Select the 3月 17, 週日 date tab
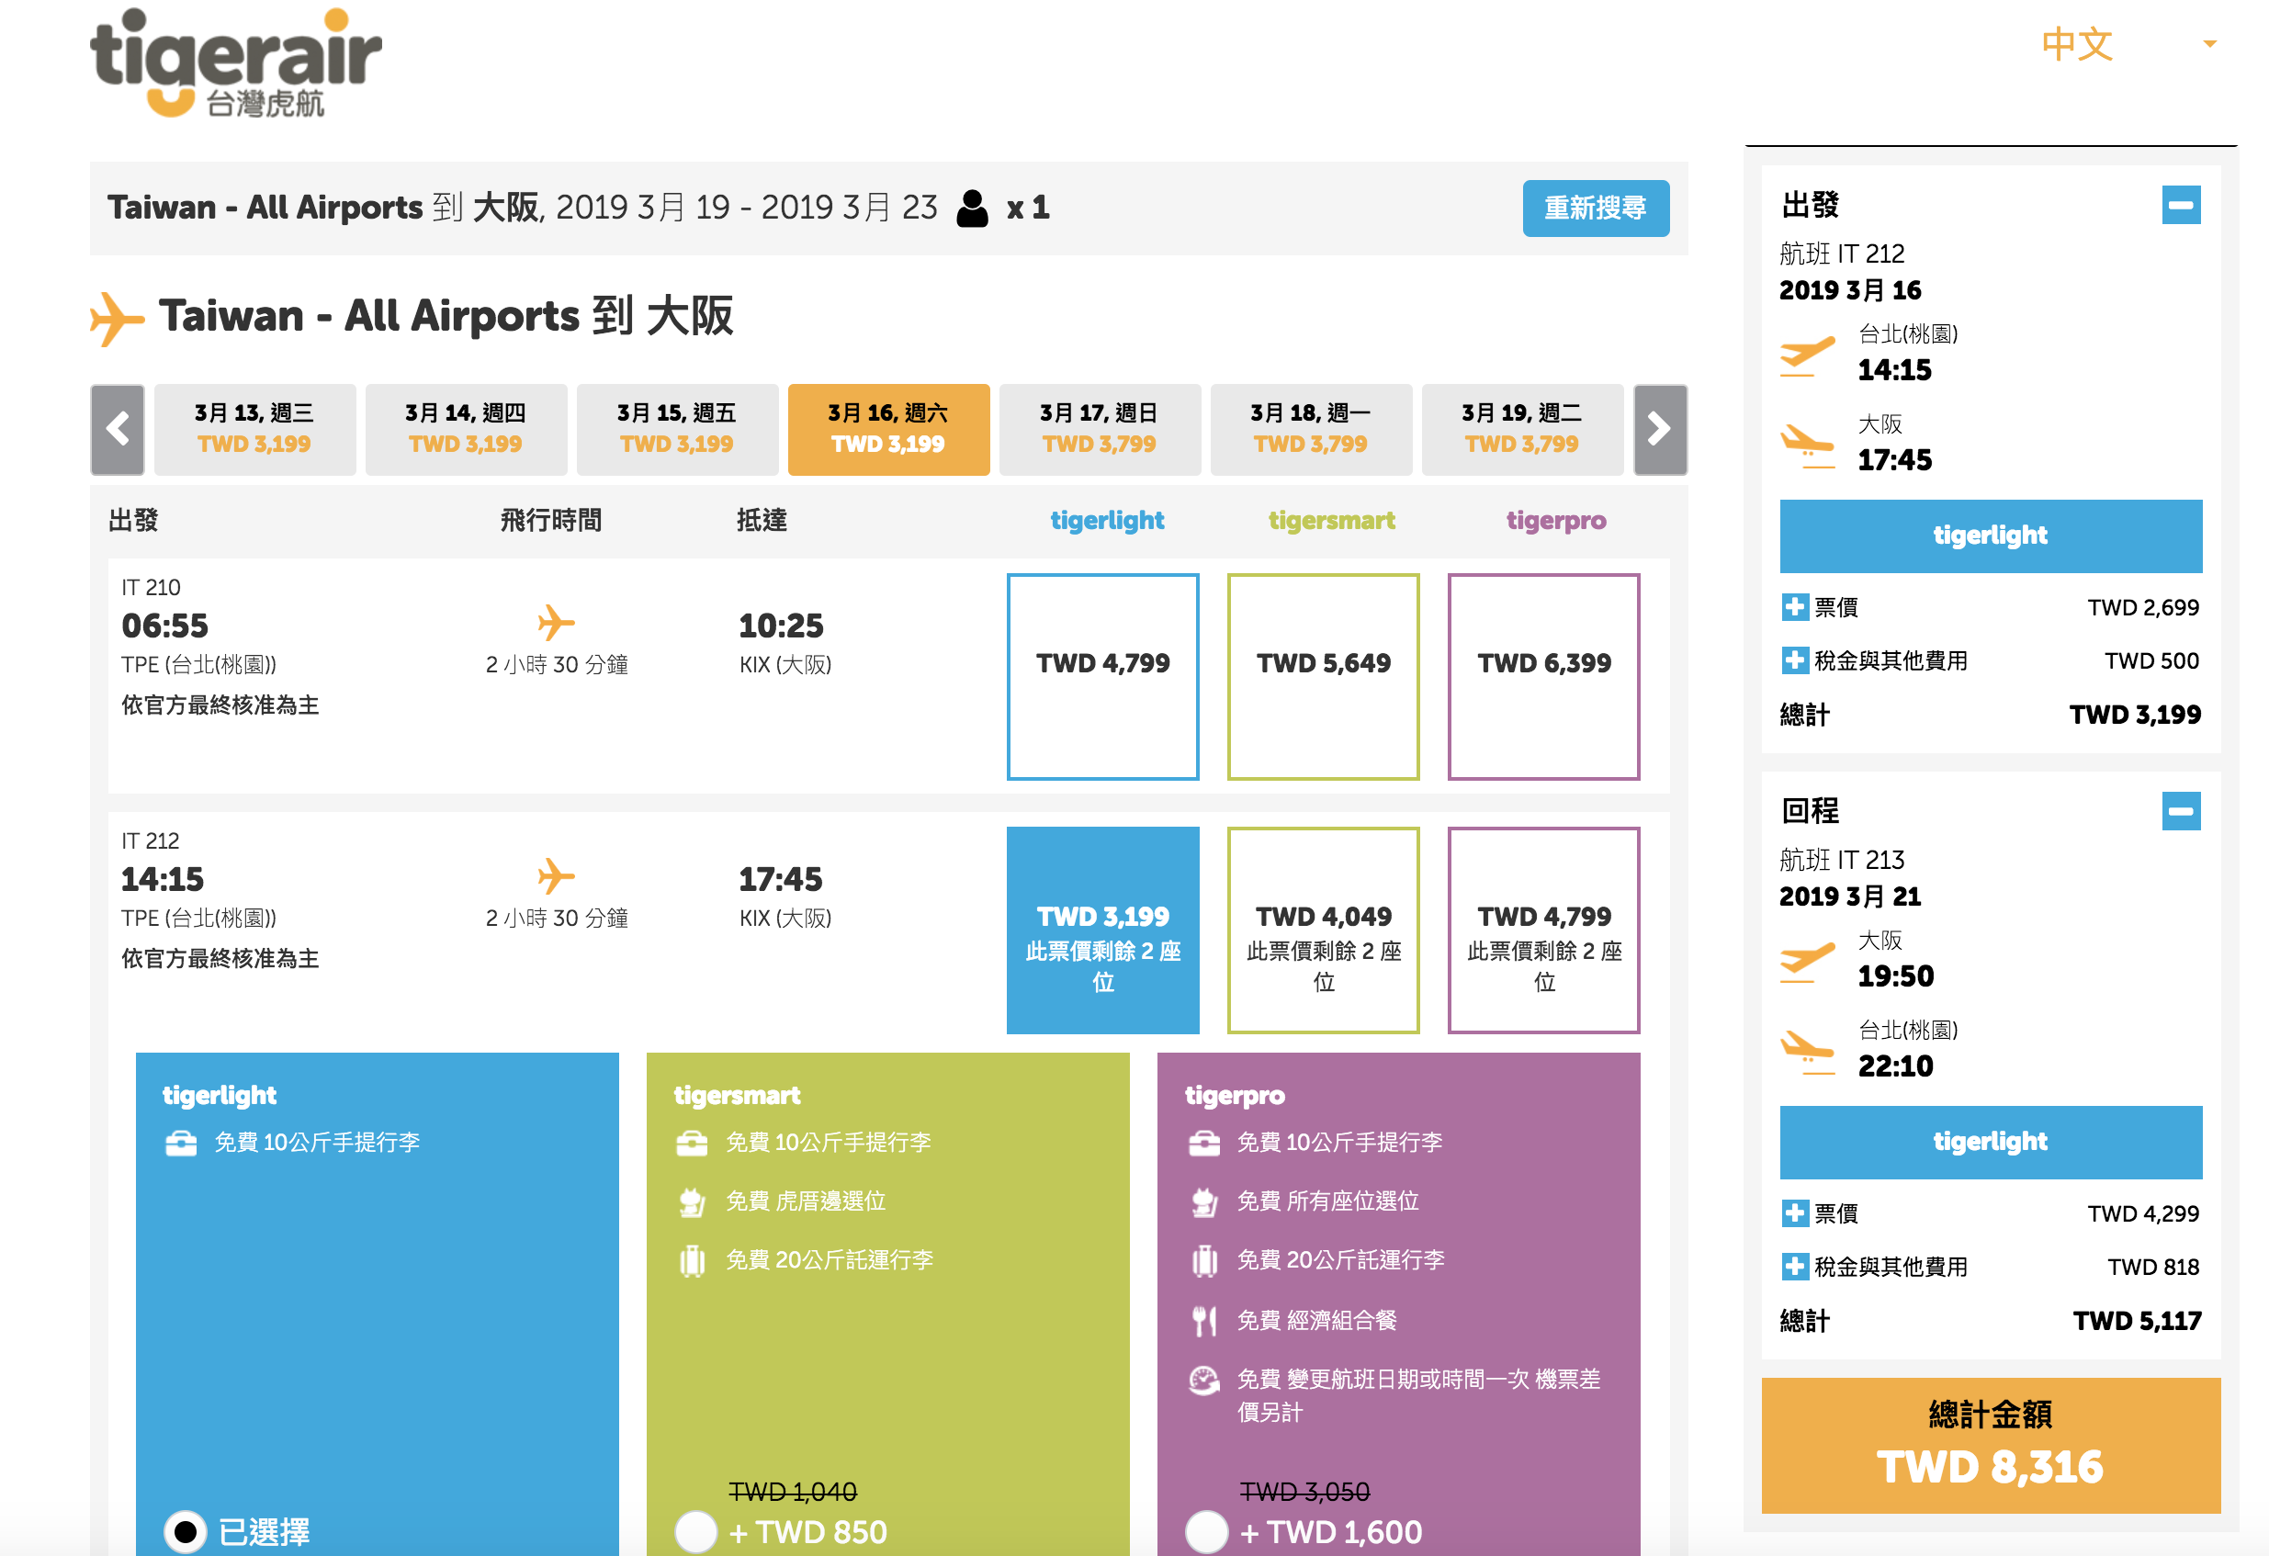The width and height of the screenshot is (2269, 1556). pos(1100,430)
